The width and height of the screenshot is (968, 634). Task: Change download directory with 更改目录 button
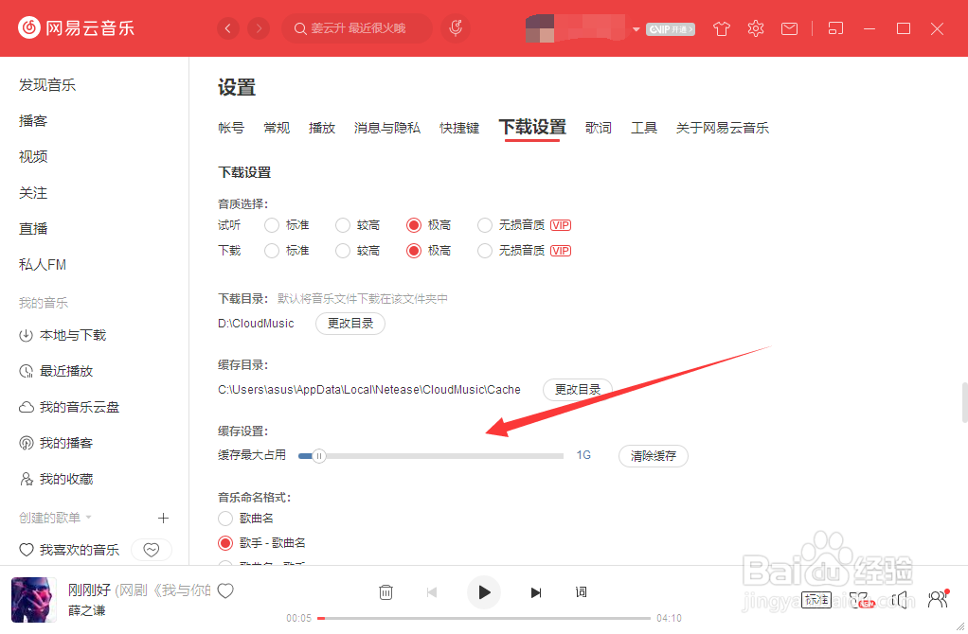point(350,324)
